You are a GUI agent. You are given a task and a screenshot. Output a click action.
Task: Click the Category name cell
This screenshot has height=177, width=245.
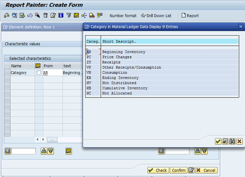pyautogui.click(x=22, y=73)
